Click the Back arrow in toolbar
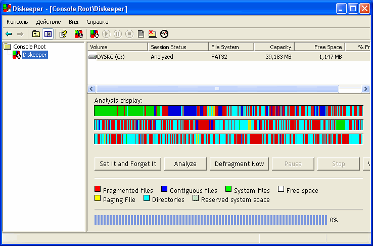373x246 pixels. (x=9, y=34)
